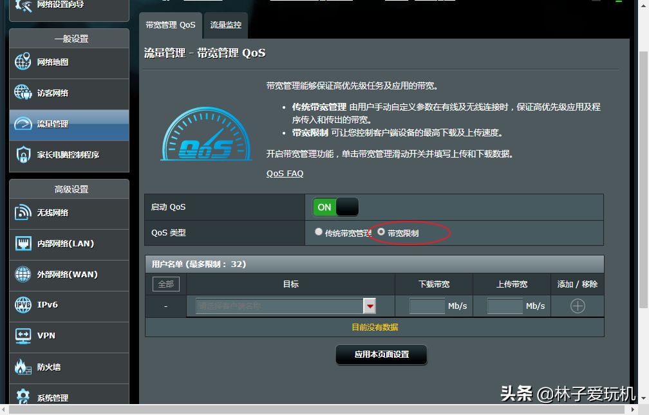Click the IPv6 globe icon
The image size is (649, 415).
tap(23, 305)
